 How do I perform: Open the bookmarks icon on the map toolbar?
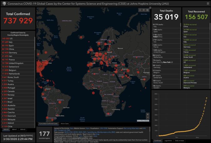[x=140, y=10]
